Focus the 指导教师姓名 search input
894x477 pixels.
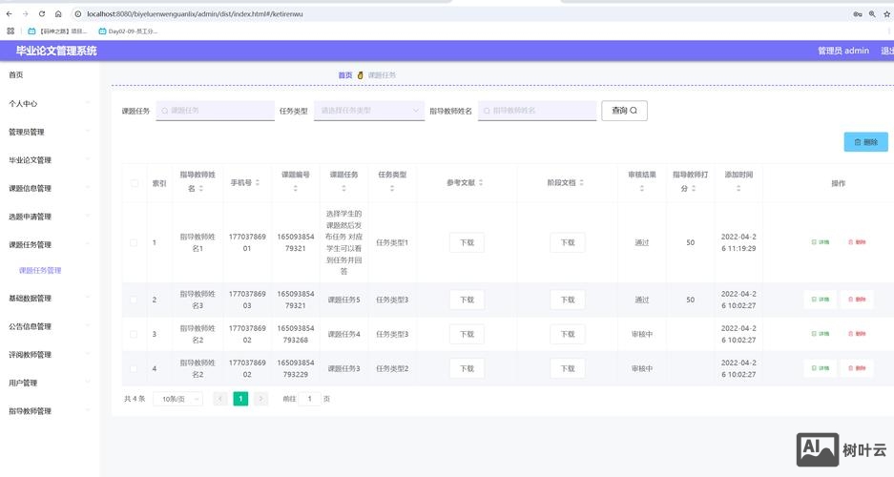click(537, 111)
